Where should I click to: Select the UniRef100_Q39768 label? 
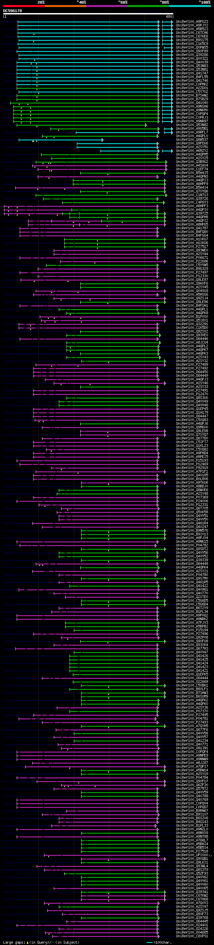tap(192, 918)
